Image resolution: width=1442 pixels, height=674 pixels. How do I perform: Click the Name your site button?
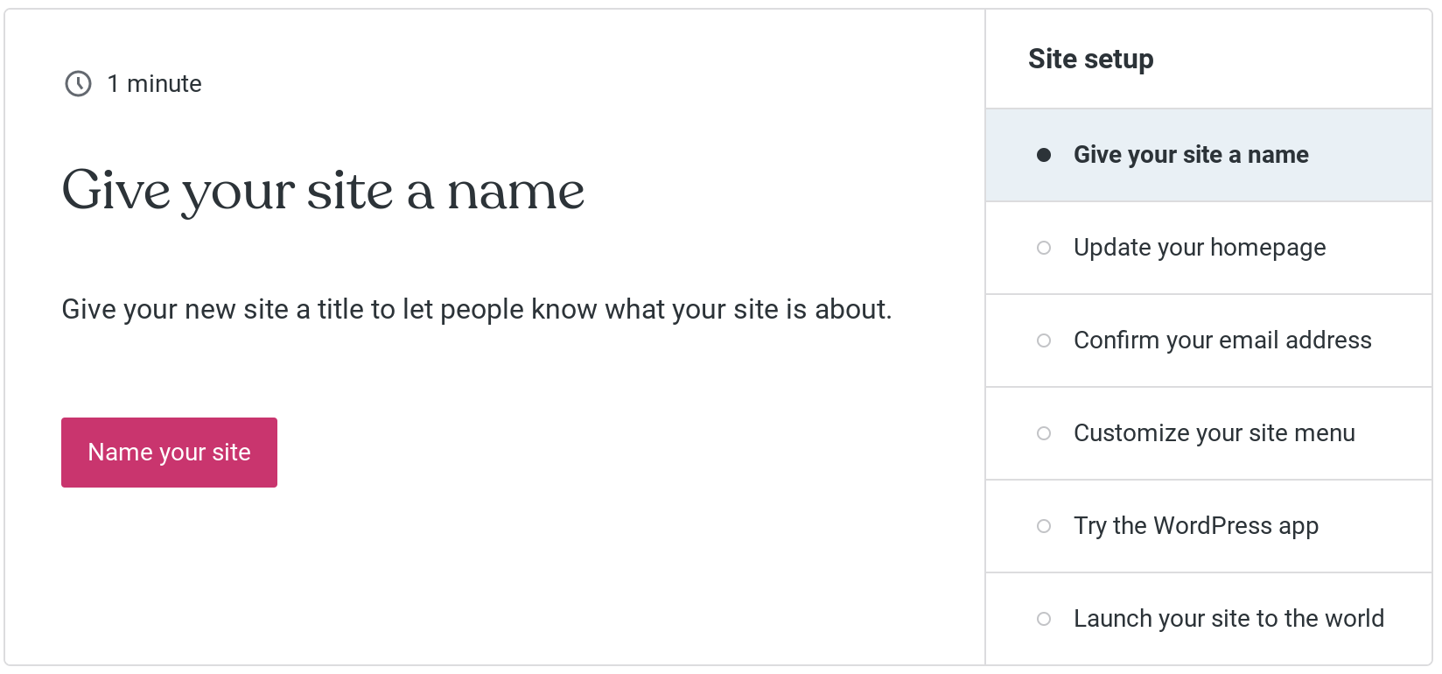click(169, 453)
